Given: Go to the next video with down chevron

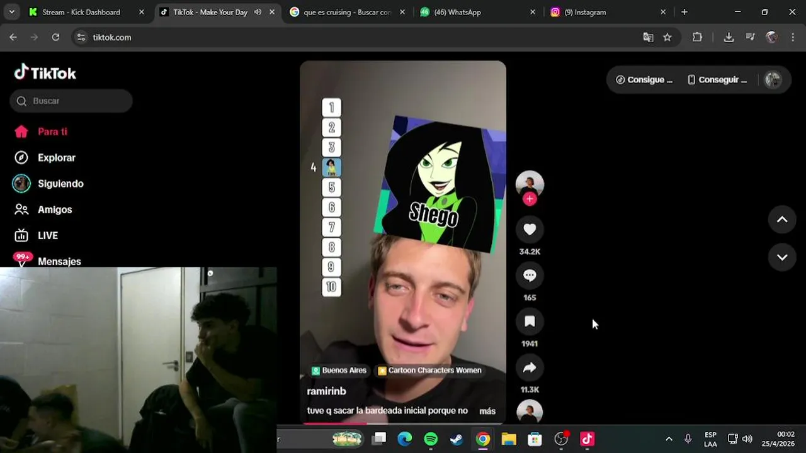Looking at the screenshot, I should coord(782,257).
